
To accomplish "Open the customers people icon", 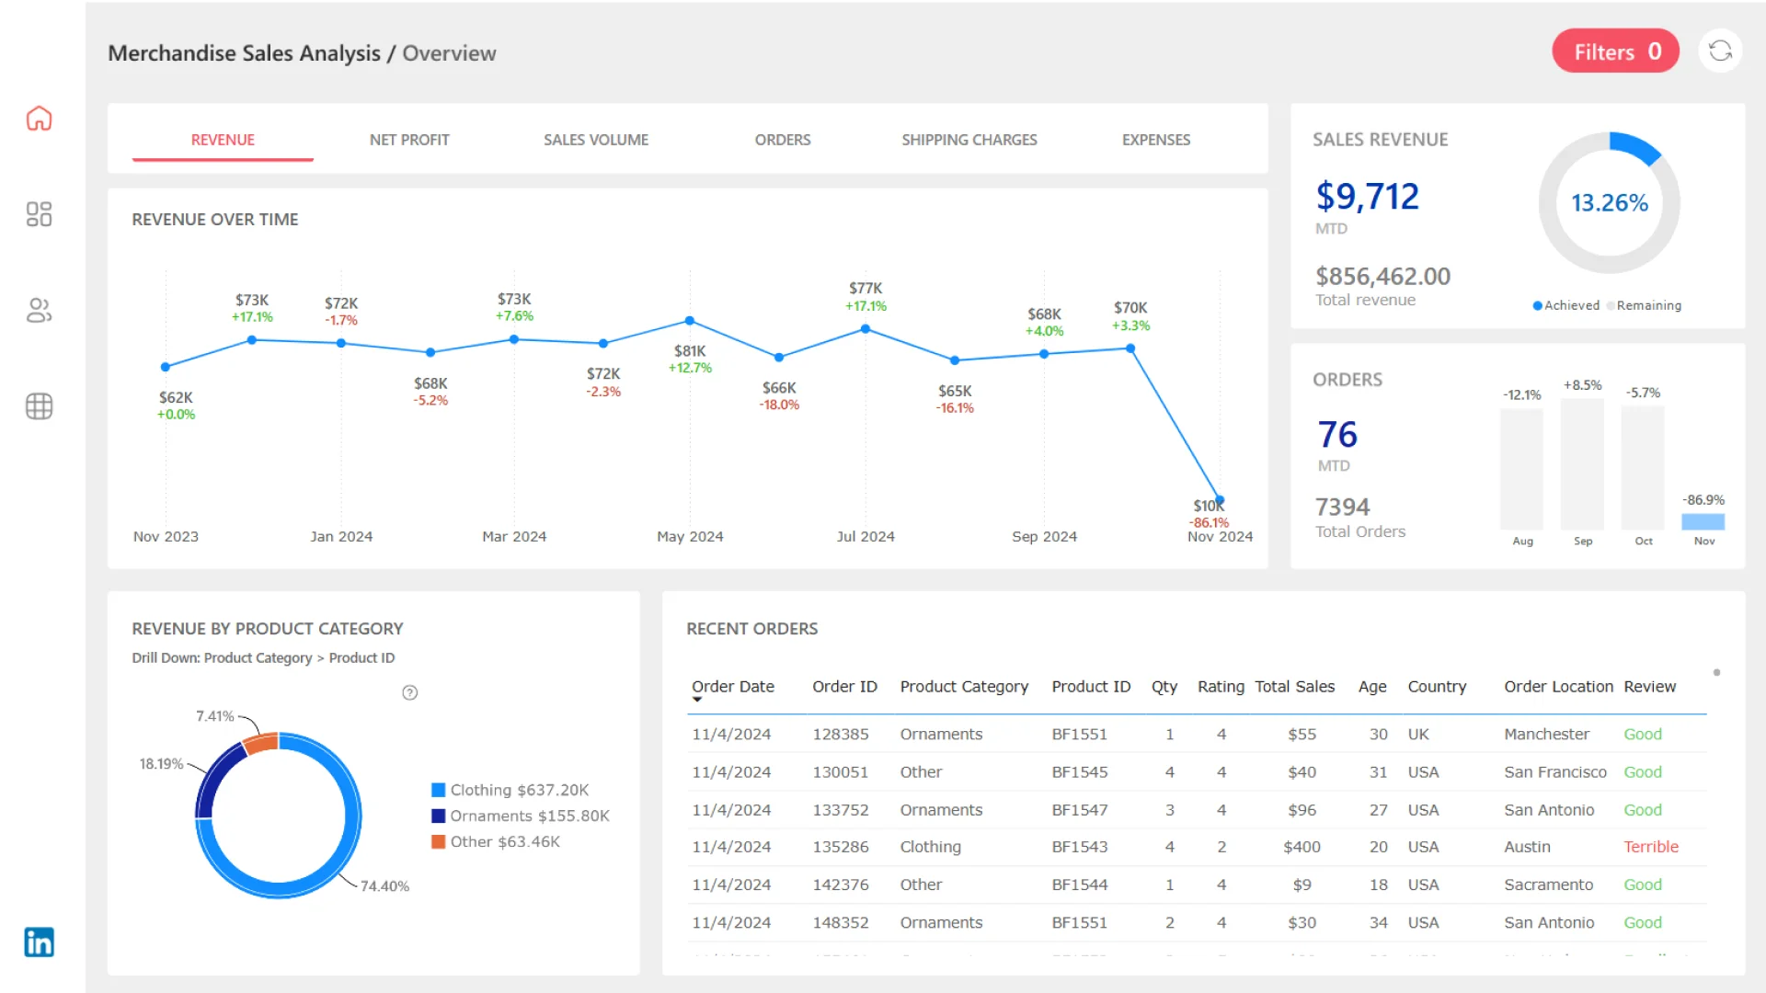I will [39, 311].
